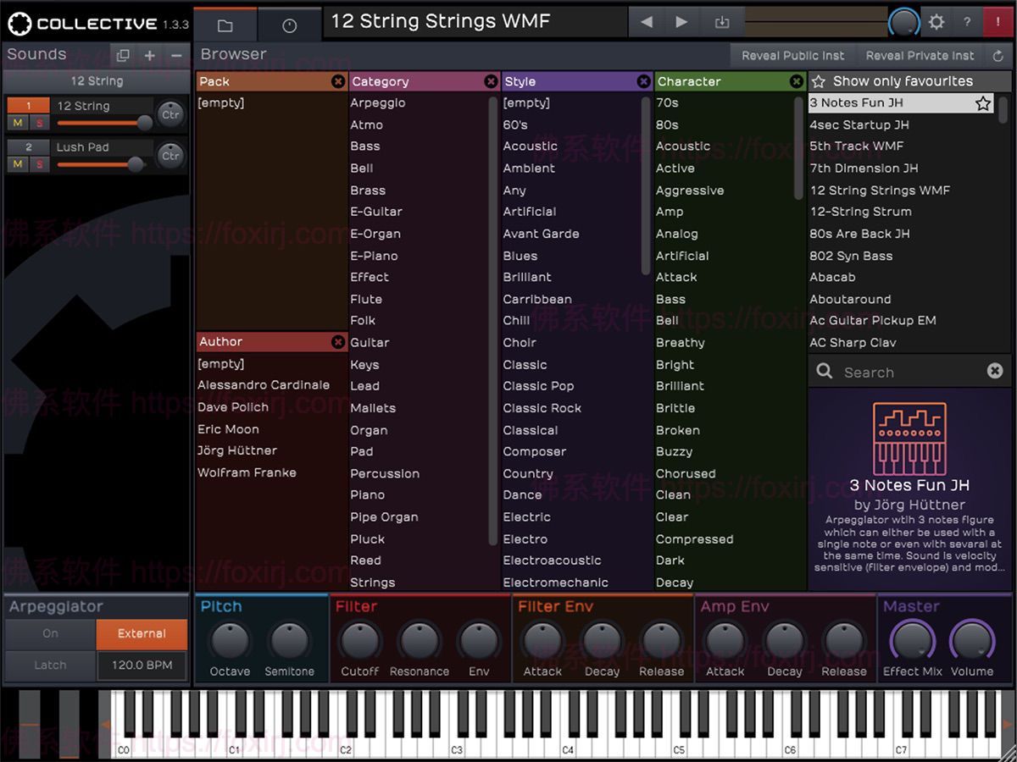Click Reveal Public Inst button
Screen dimensions: 1017x762
click(x=792, y=55)
